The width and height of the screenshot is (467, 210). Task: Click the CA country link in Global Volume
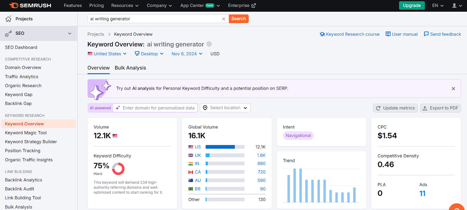tap(198, 172)
